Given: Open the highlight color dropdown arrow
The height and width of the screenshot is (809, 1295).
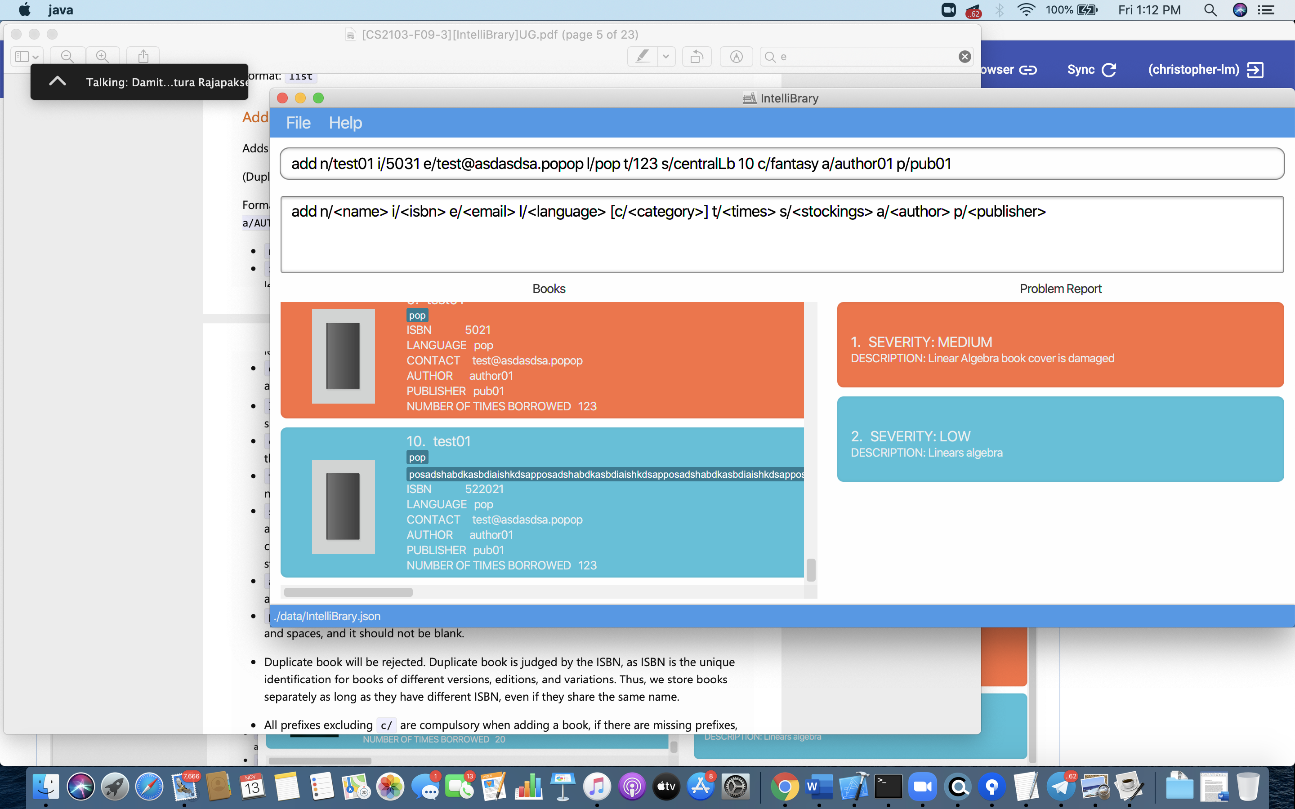Looking at the screenshot, I should coord(665,56).
